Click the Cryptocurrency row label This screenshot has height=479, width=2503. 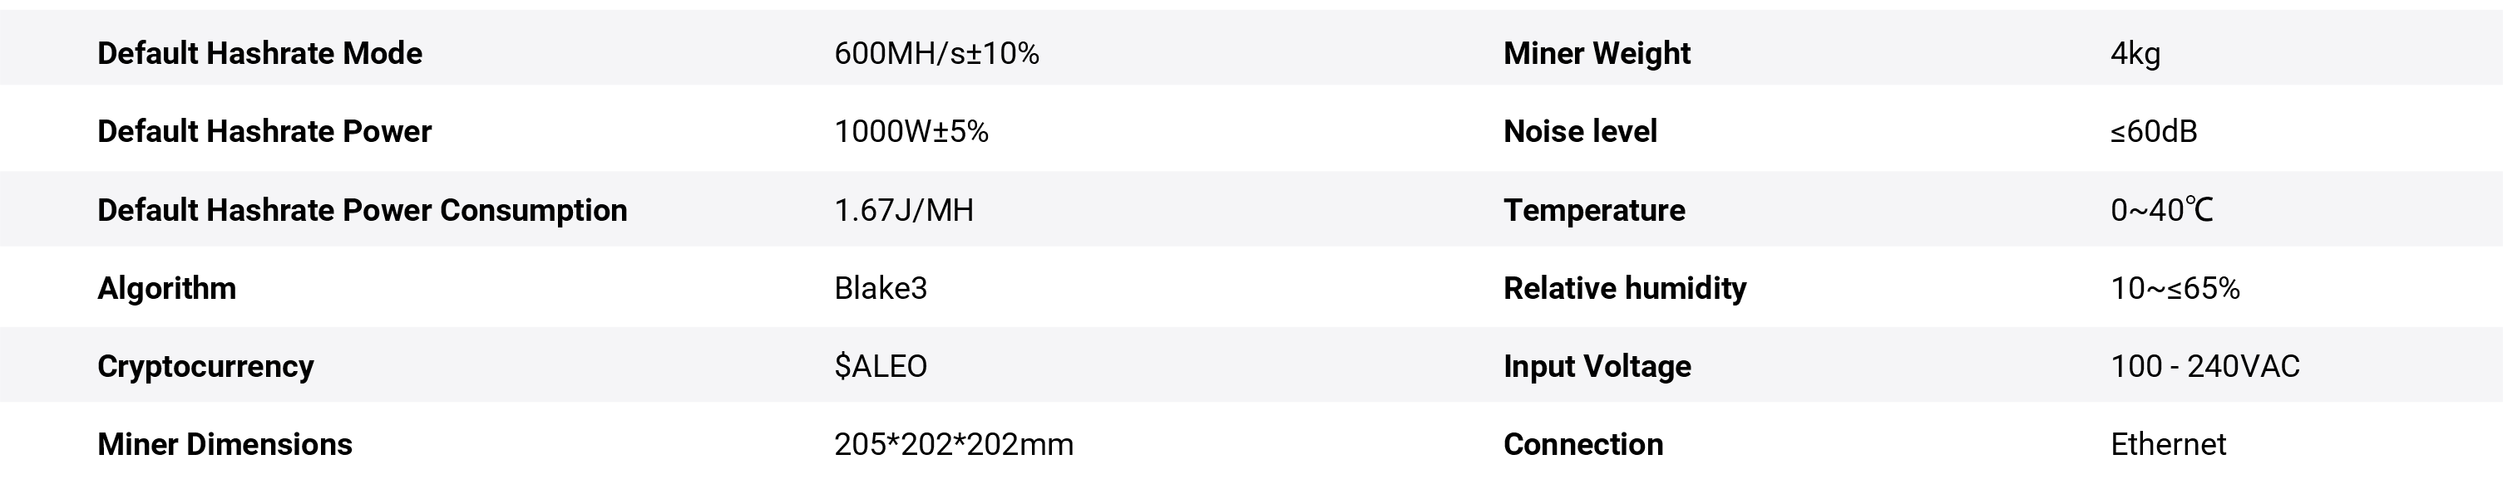(205, 367)
